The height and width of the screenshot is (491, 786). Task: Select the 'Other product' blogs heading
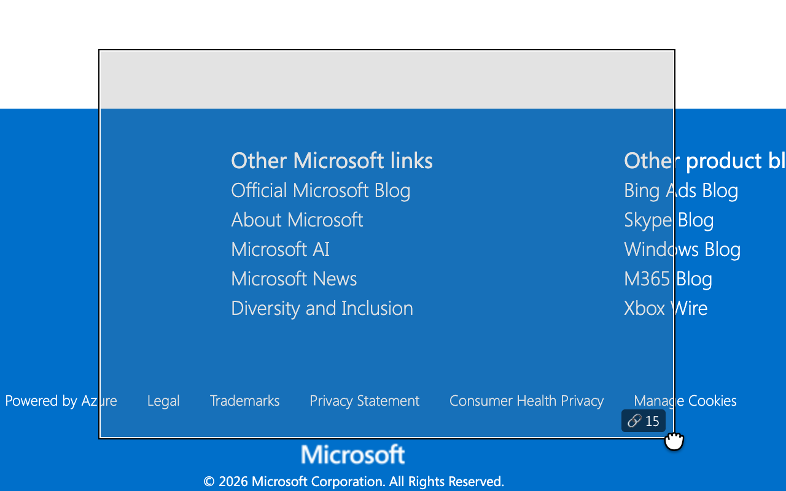click(705, 161)
